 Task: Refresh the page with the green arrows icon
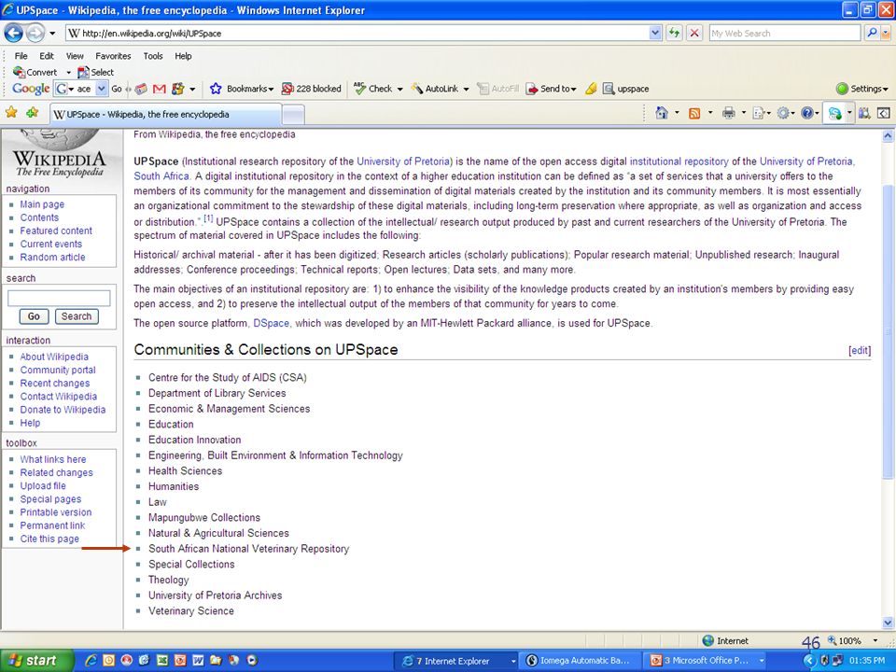[674, 34]
